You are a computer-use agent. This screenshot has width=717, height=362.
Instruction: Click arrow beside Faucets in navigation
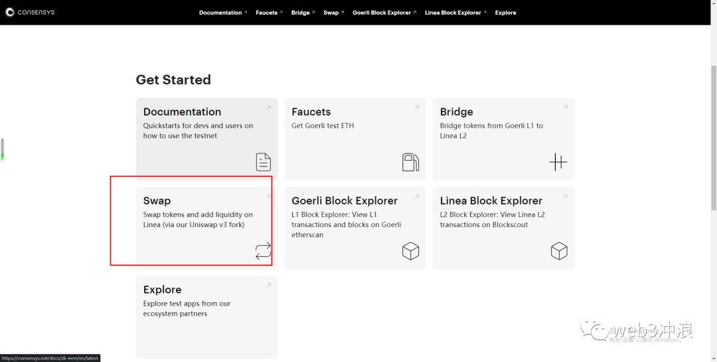coord(281,13)
